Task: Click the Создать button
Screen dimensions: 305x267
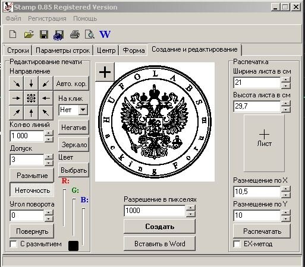Action: click(159, 227)
